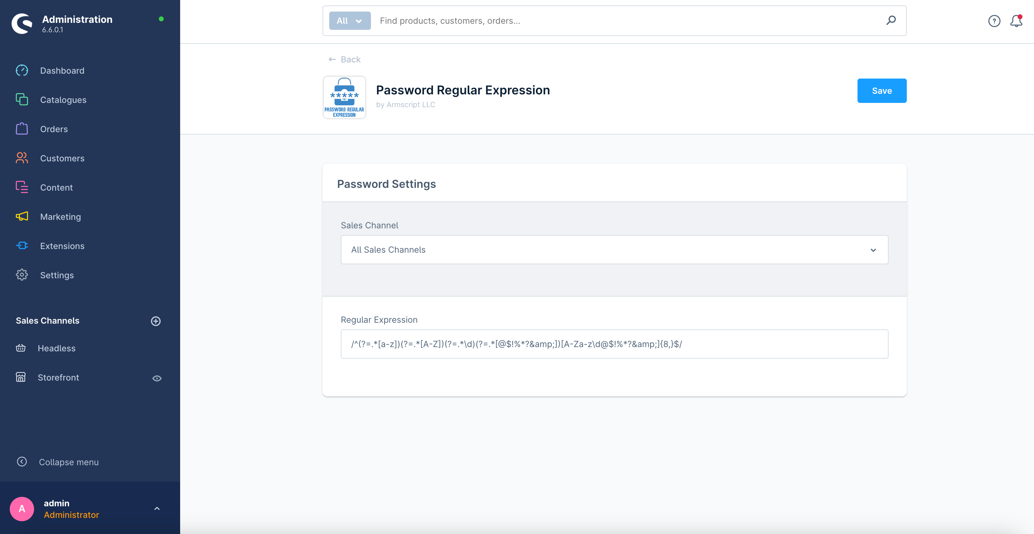Click the Orders sidebar icon
This screenshot has width=1034, height=534.
21,129
